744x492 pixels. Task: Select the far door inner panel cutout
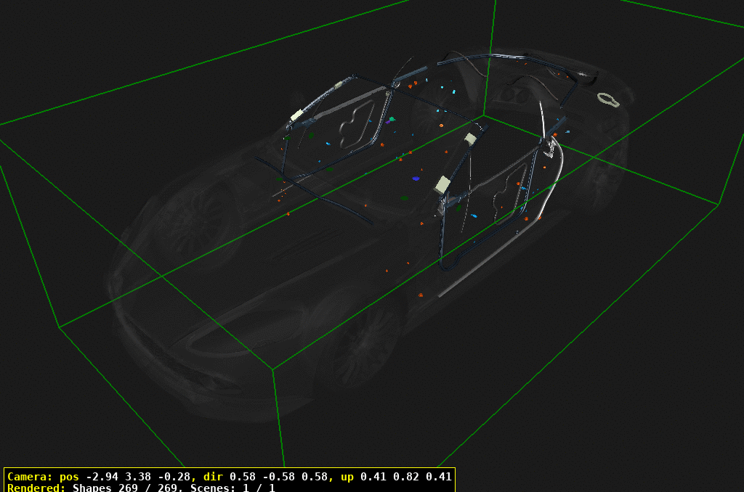click(355, 122)
